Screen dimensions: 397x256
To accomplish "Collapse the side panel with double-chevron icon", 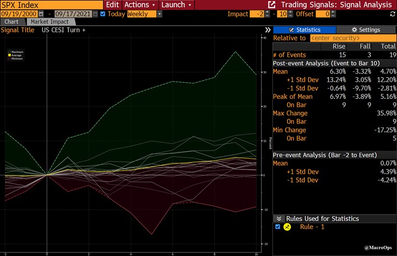I will 267,30.
